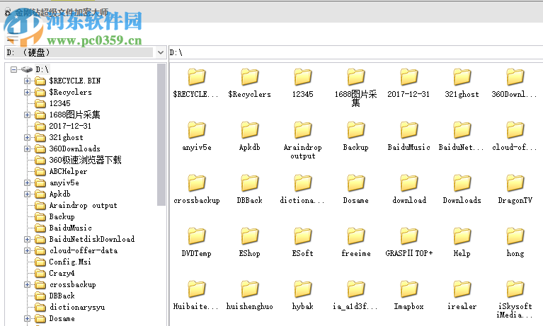Viewport: 543px width, 326px height.
Task: Select the Backup folder icon in file pane
Action: pyautogui.click(x=355, y=130)
